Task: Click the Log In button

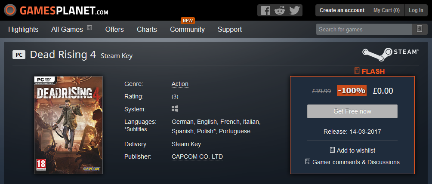Action: click(416, 10)
